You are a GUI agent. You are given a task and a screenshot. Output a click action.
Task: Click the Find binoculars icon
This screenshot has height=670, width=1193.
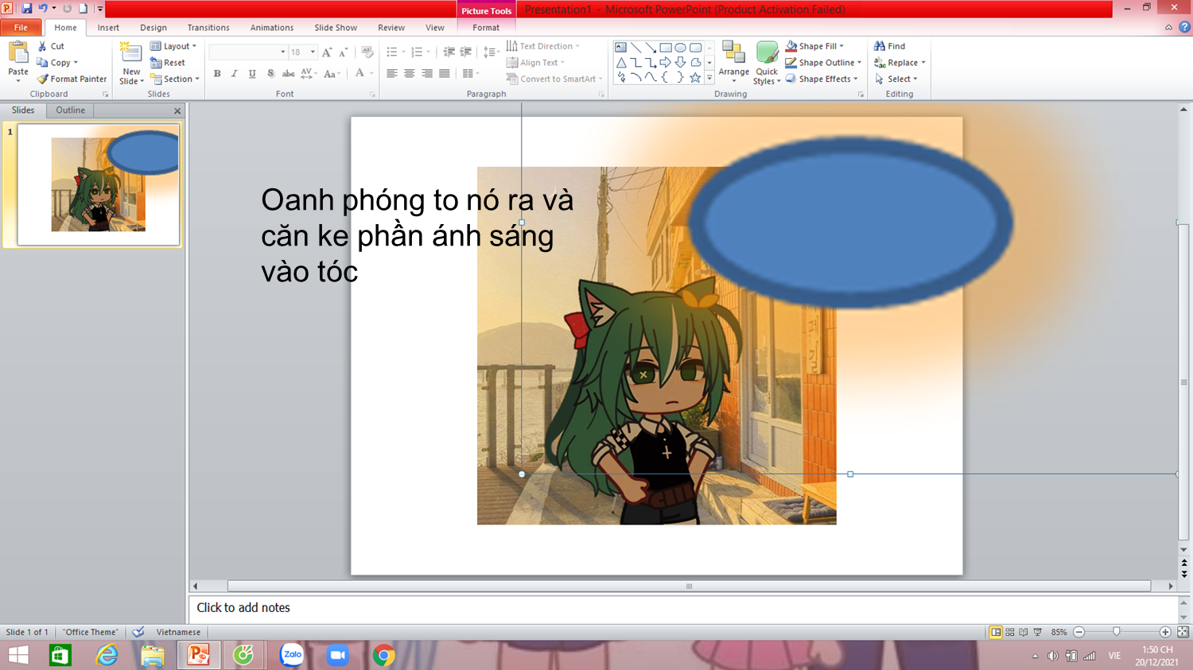pyautogui.click(x=880, y=46)
